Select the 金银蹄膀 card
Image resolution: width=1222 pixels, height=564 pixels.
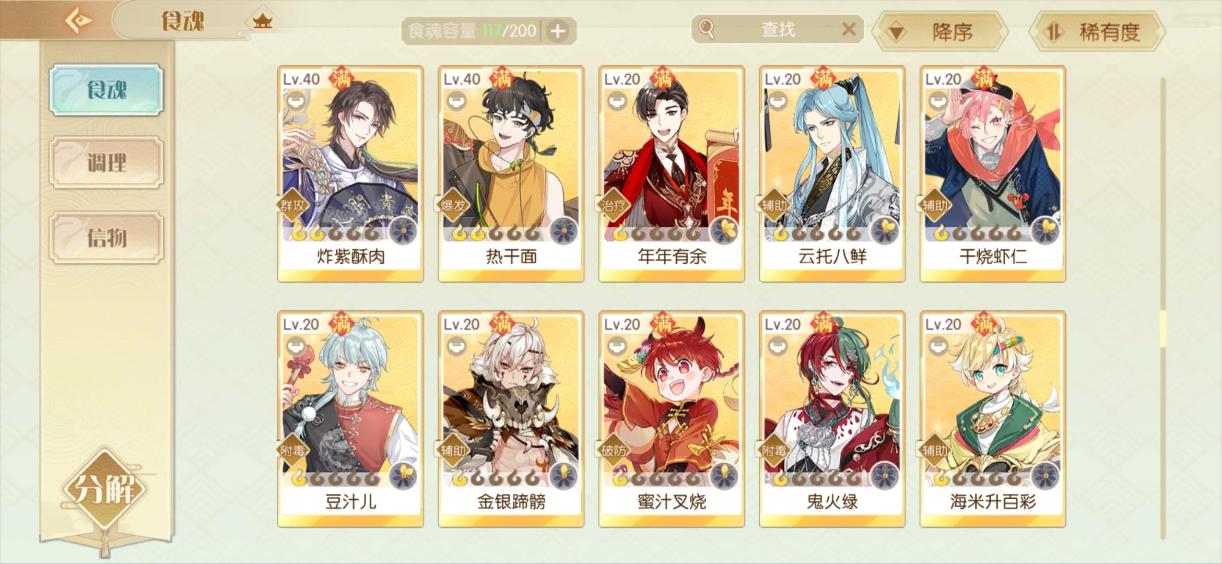pyautogui.click(x=511, y=419)
